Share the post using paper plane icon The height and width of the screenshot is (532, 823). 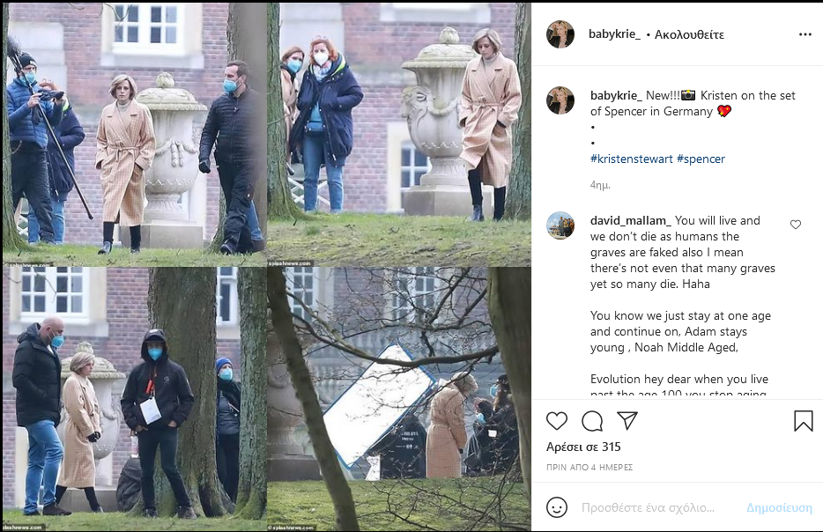627,420
